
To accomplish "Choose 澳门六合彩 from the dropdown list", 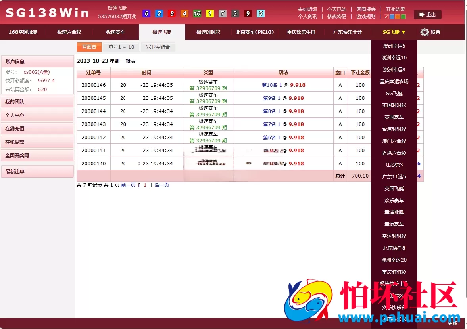I will pos(394,141).
